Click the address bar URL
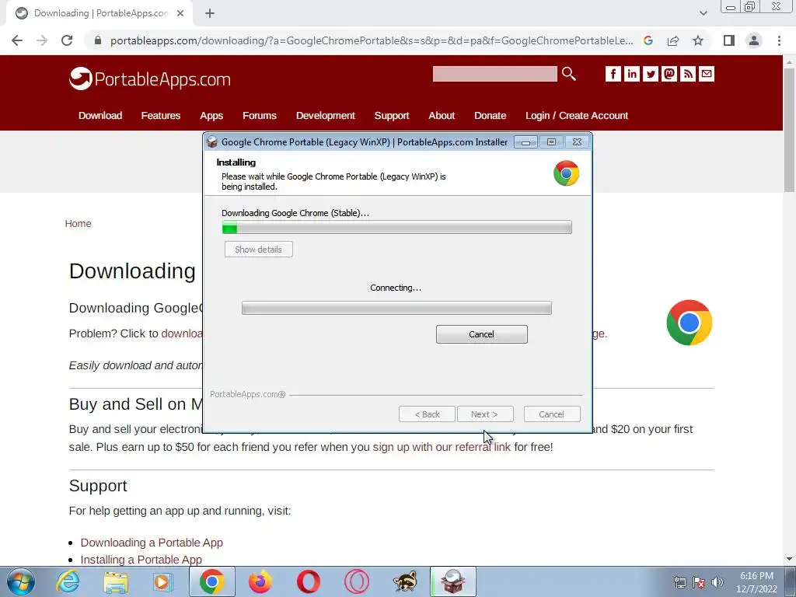 [x=371, y=40]
